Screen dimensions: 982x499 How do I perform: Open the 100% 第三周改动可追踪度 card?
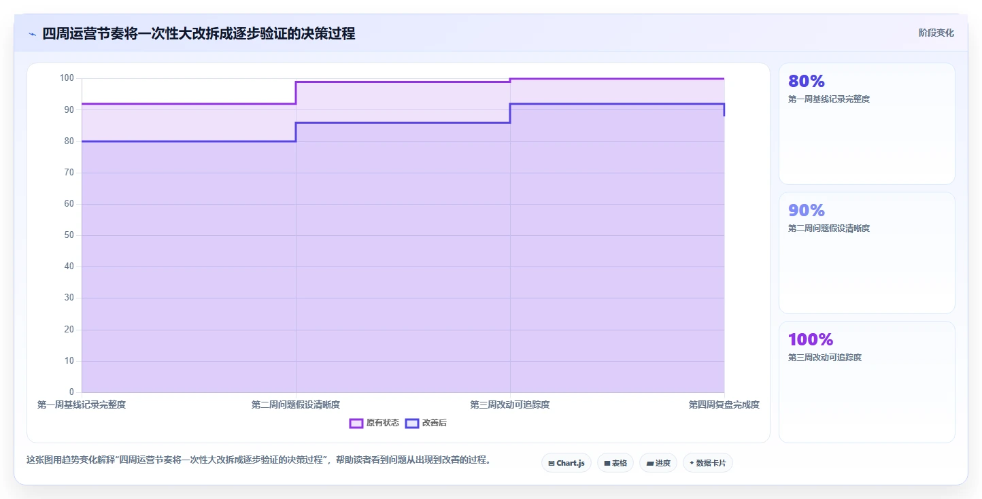(x=867, y=382)
